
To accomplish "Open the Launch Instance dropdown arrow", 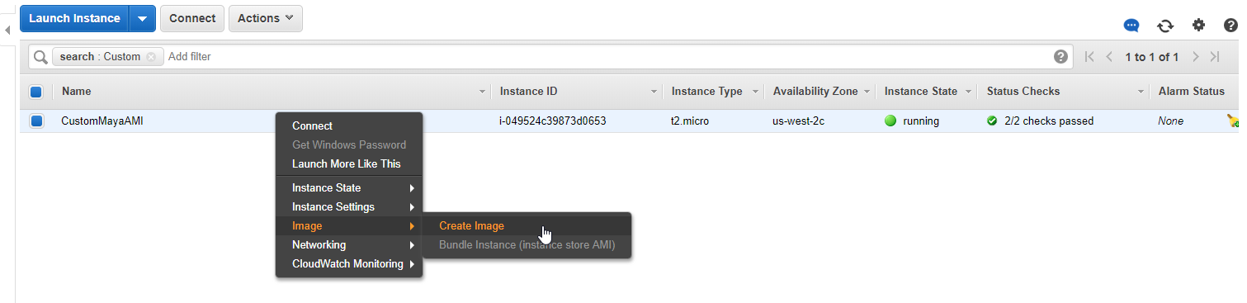I will click(x=142, y=18).
